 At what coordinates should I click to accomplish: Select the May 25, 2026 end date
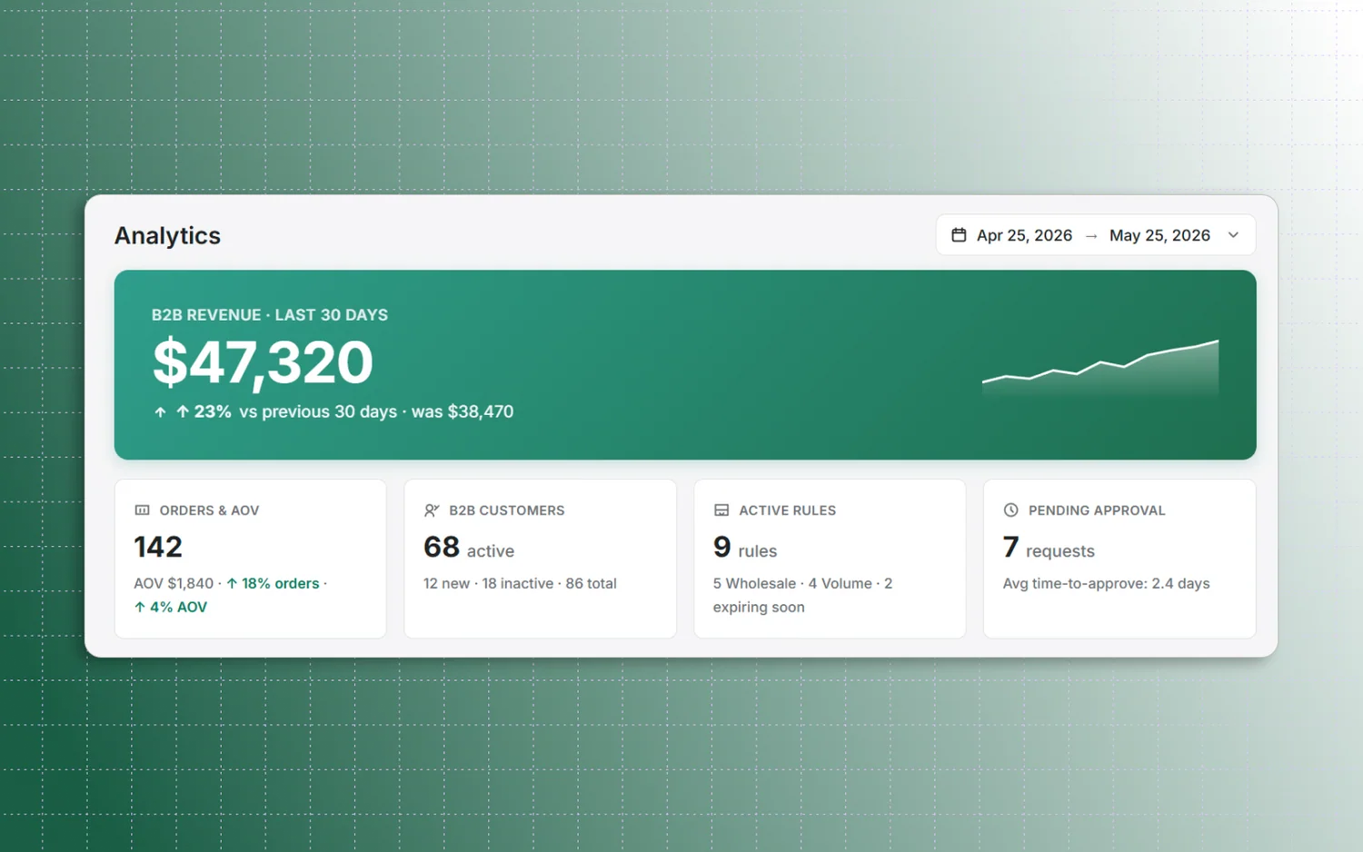click(x=1159, y=235)
